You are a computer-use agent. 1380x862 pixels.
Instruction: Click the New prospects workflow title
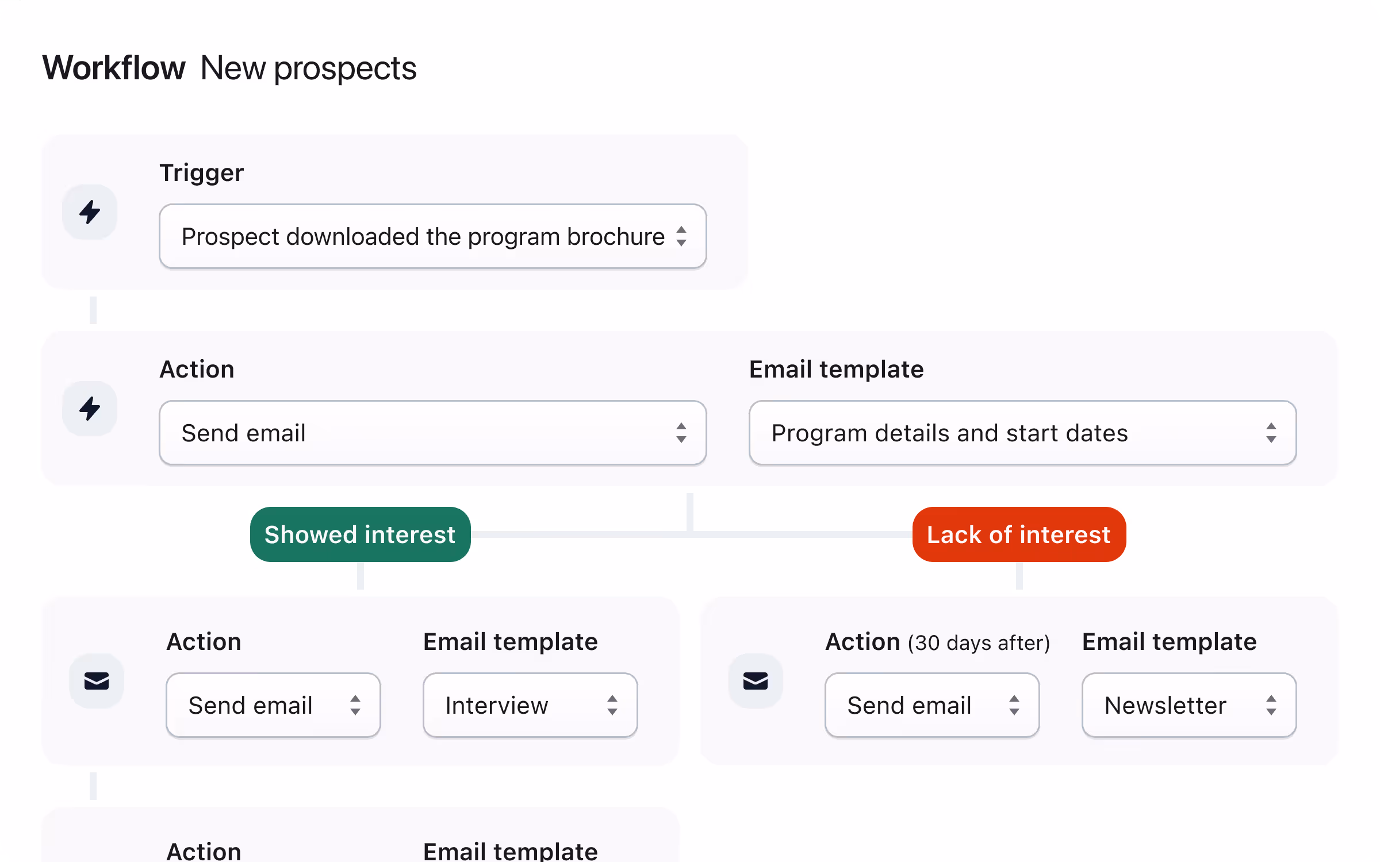[308, 68]
